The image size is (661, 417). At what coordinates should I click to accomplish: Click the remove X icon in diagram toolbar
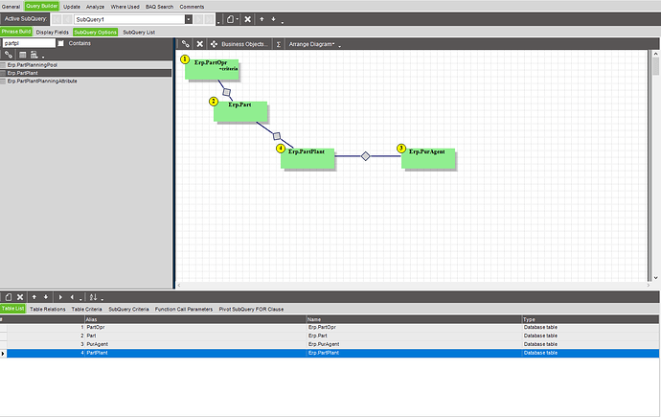point(200,44)
